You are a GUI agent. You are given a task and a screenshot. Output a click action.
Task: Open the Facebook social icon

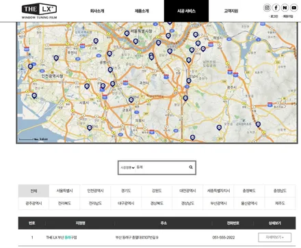[276, 8]
